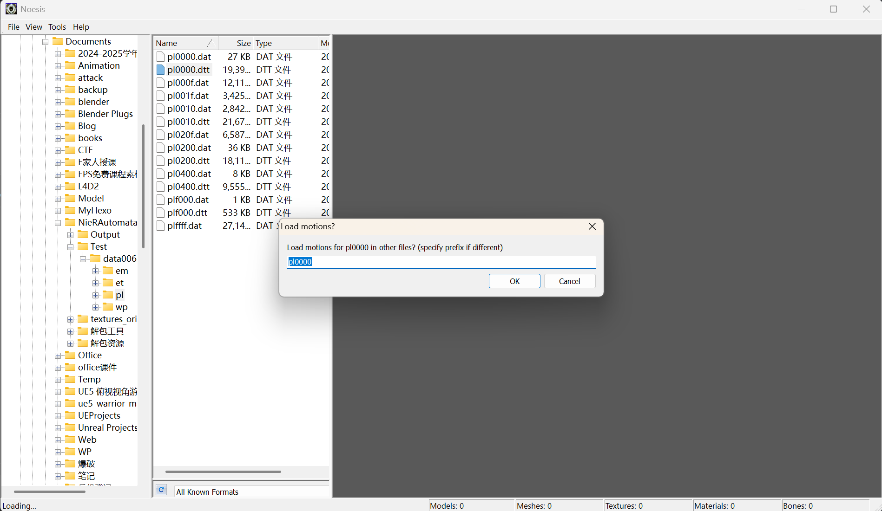Viewport: 882px width, 511px height.
Task: Close the Load motions dialog with X
Action: (x=592, y=226)
